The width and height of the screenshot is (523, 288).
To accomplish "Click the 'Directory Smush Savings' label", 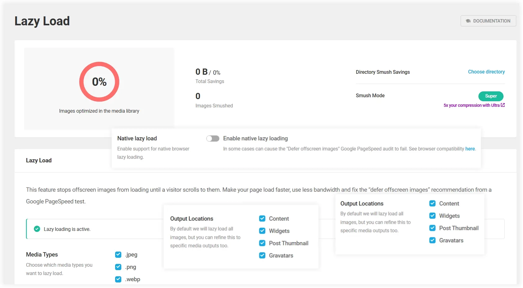I will click(x=383, y=72).
